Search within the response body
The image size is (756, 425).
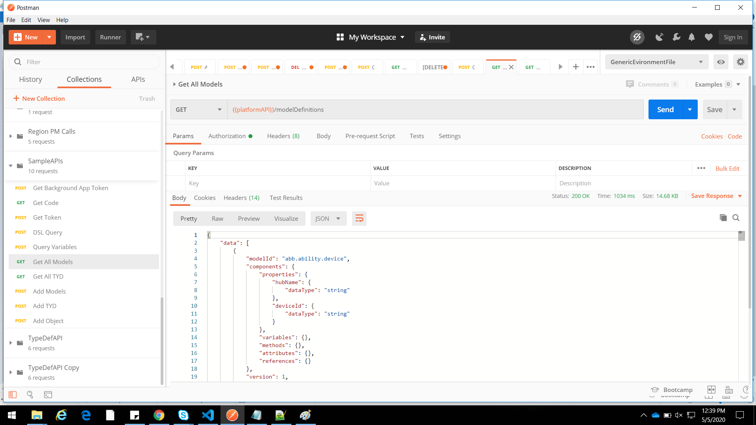[736, 218]
